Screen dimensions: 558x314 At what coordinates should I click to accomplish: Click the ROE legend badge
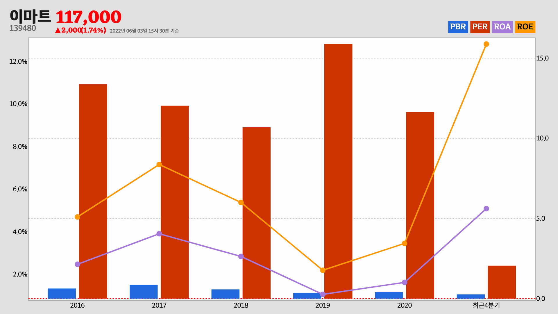(x=525, y=27)
